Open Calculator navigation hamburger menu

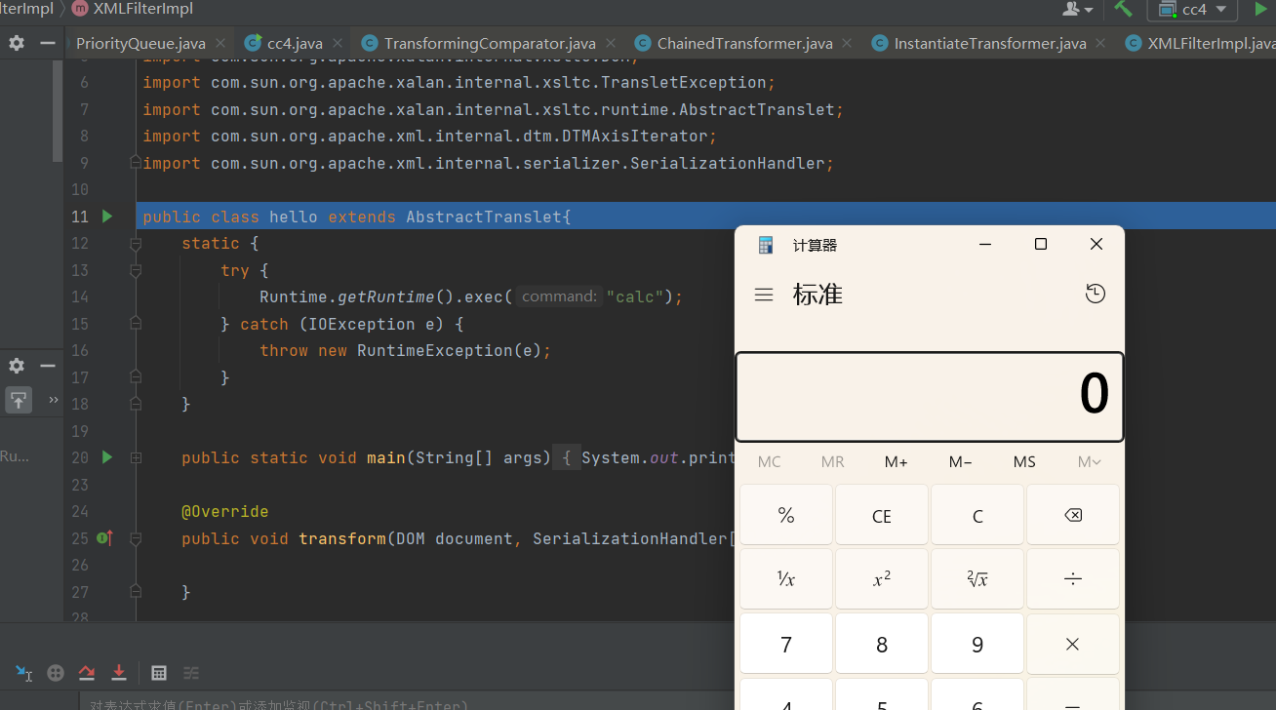[x=764, y=295]
